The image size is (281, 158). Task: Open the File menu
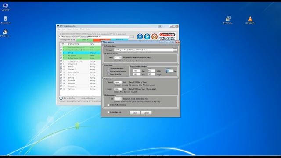[59, 29]
